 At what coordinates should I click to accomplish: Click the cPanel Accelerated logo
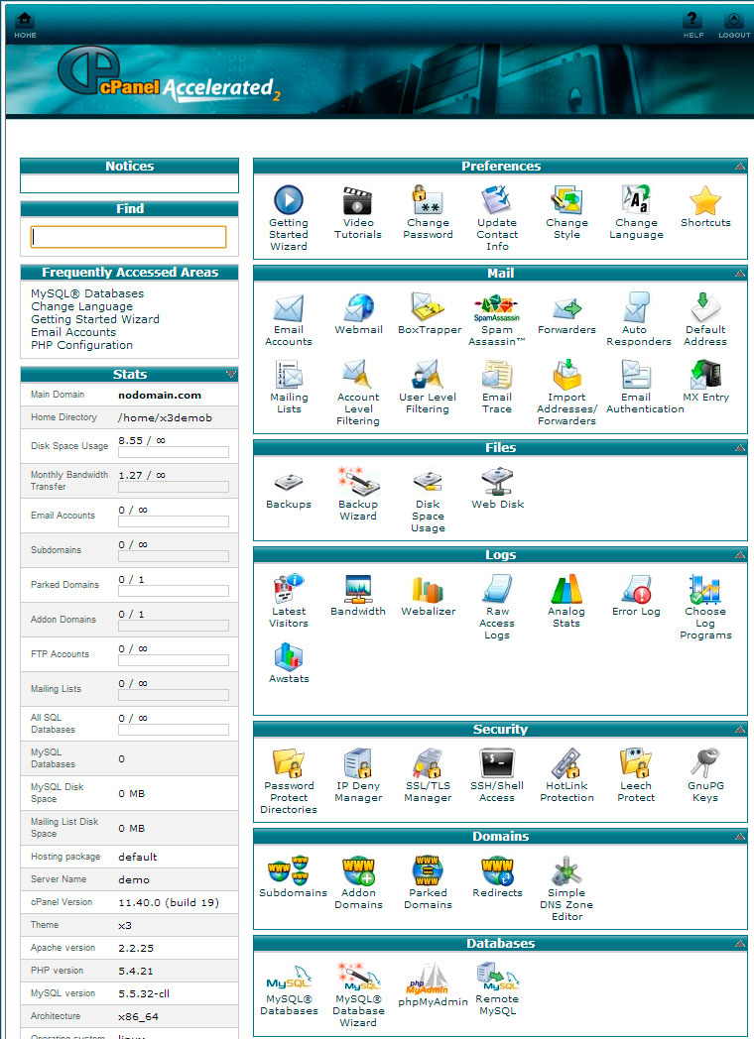169,76
